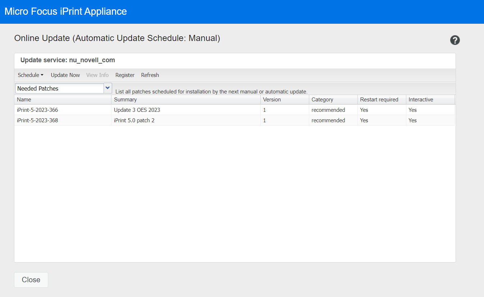Select the iPrint-5-2023-368 patch row
Image resolution: width=484 pixels, height=297 pixels.
(37, 120)
